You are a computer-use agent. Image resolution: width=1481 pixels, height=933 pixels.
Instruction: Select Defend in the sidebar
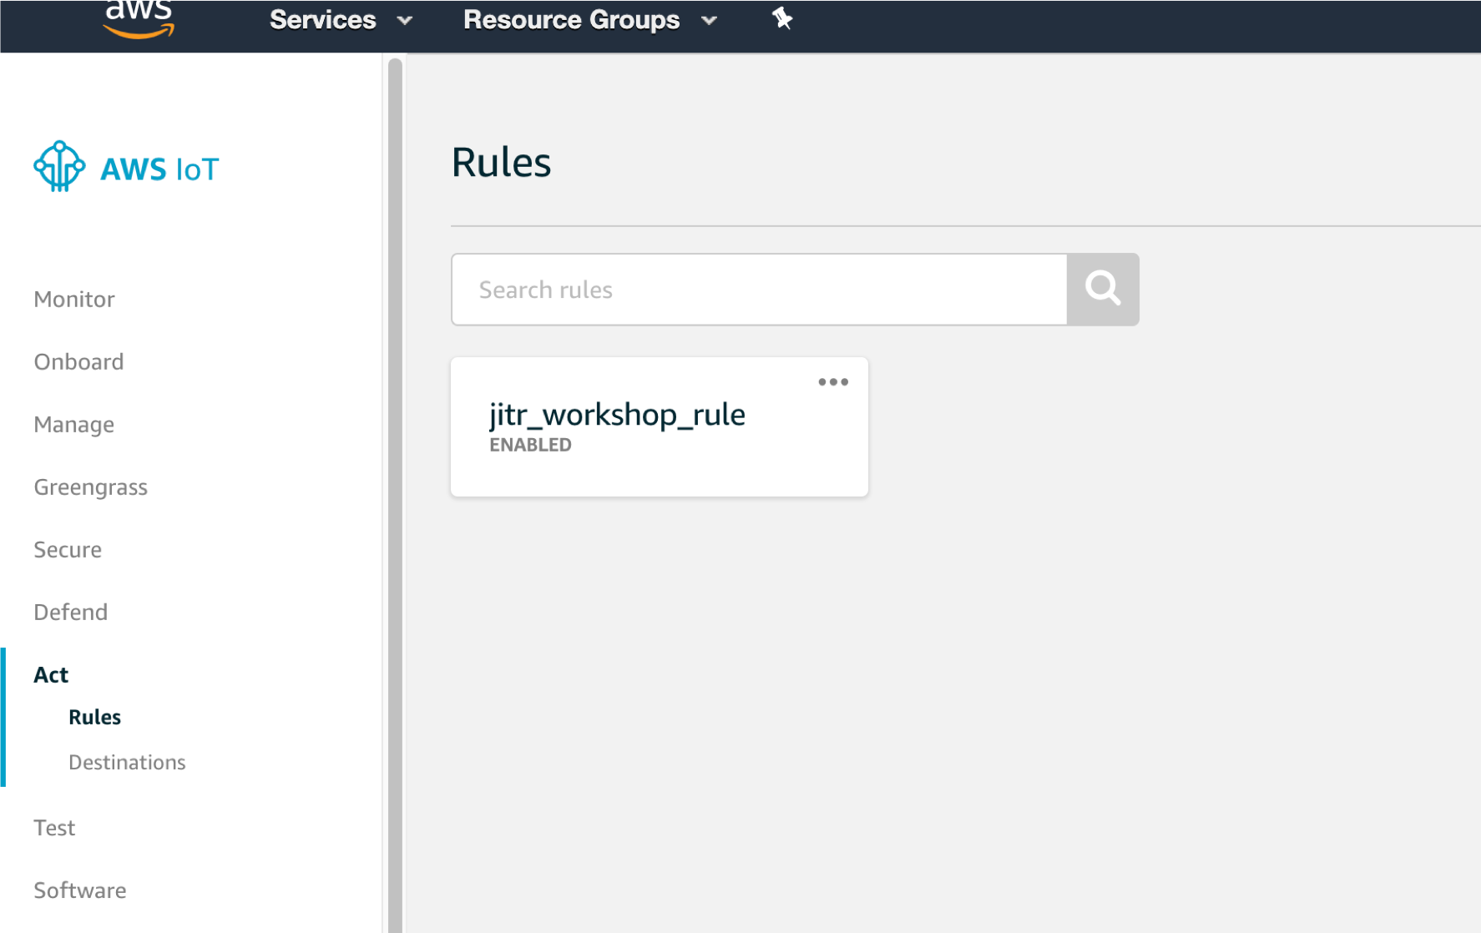70,613
